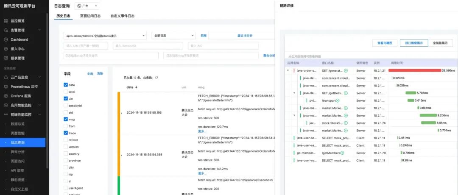Click the green 5.705ms duration bar
The width and height of the screenshot is (458, 195).
411,93
